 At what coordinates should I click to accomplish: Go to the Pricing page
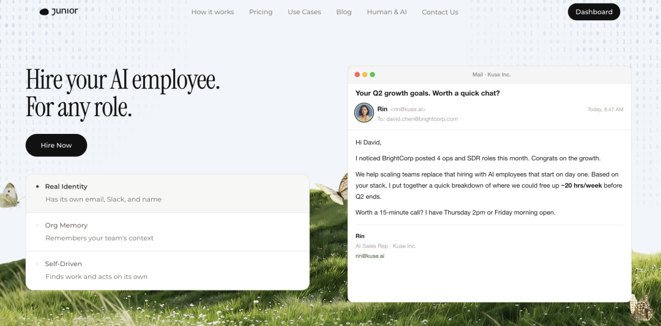pos(261,12)
